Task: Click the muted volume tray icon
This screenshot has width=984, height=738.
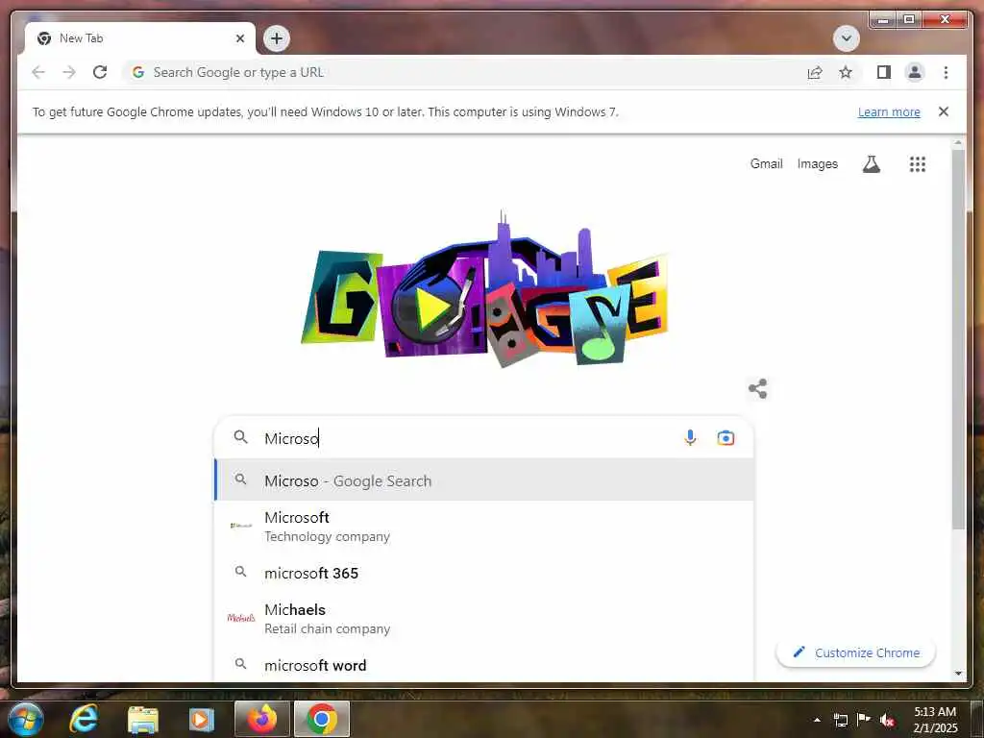Action: (x=887, y=720)
